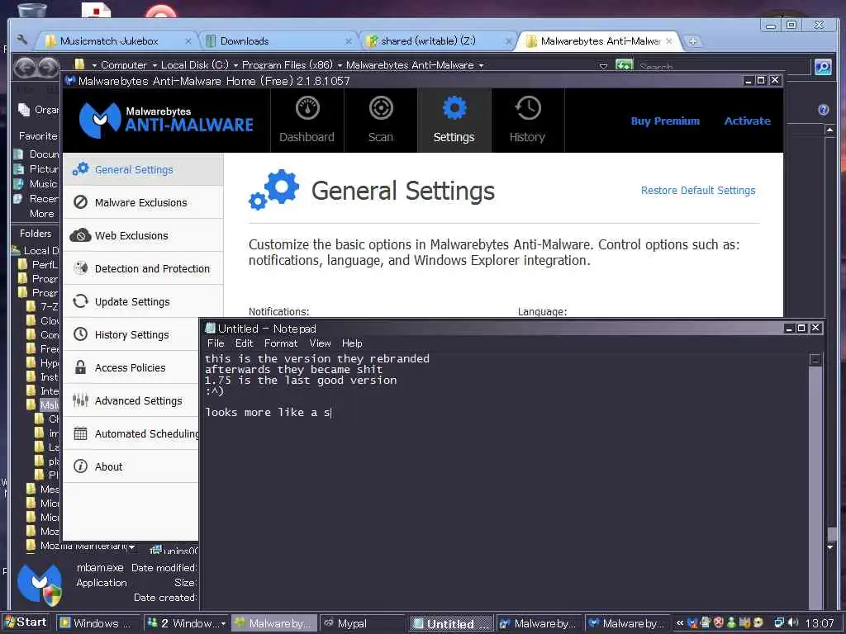This screenshot has width=846, height=634.
Task: Open a new Explorer tab with plus button
Action: coord(693,41)
